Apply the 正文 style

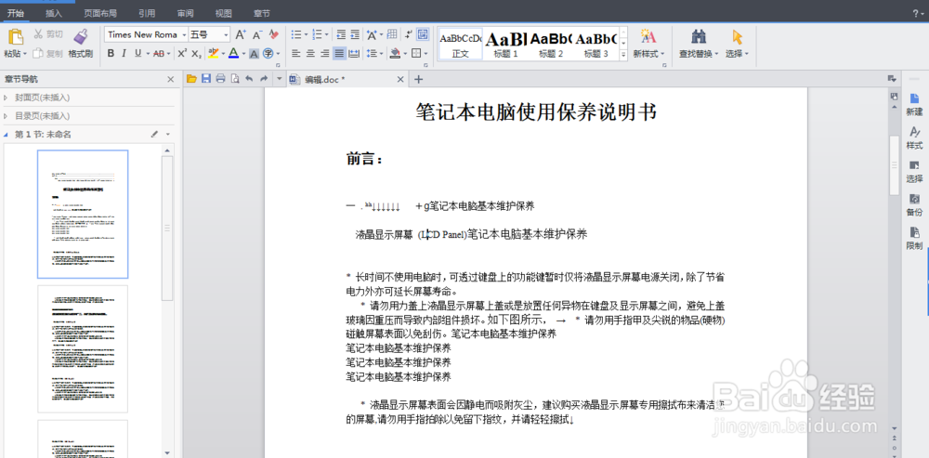[461, 44]
